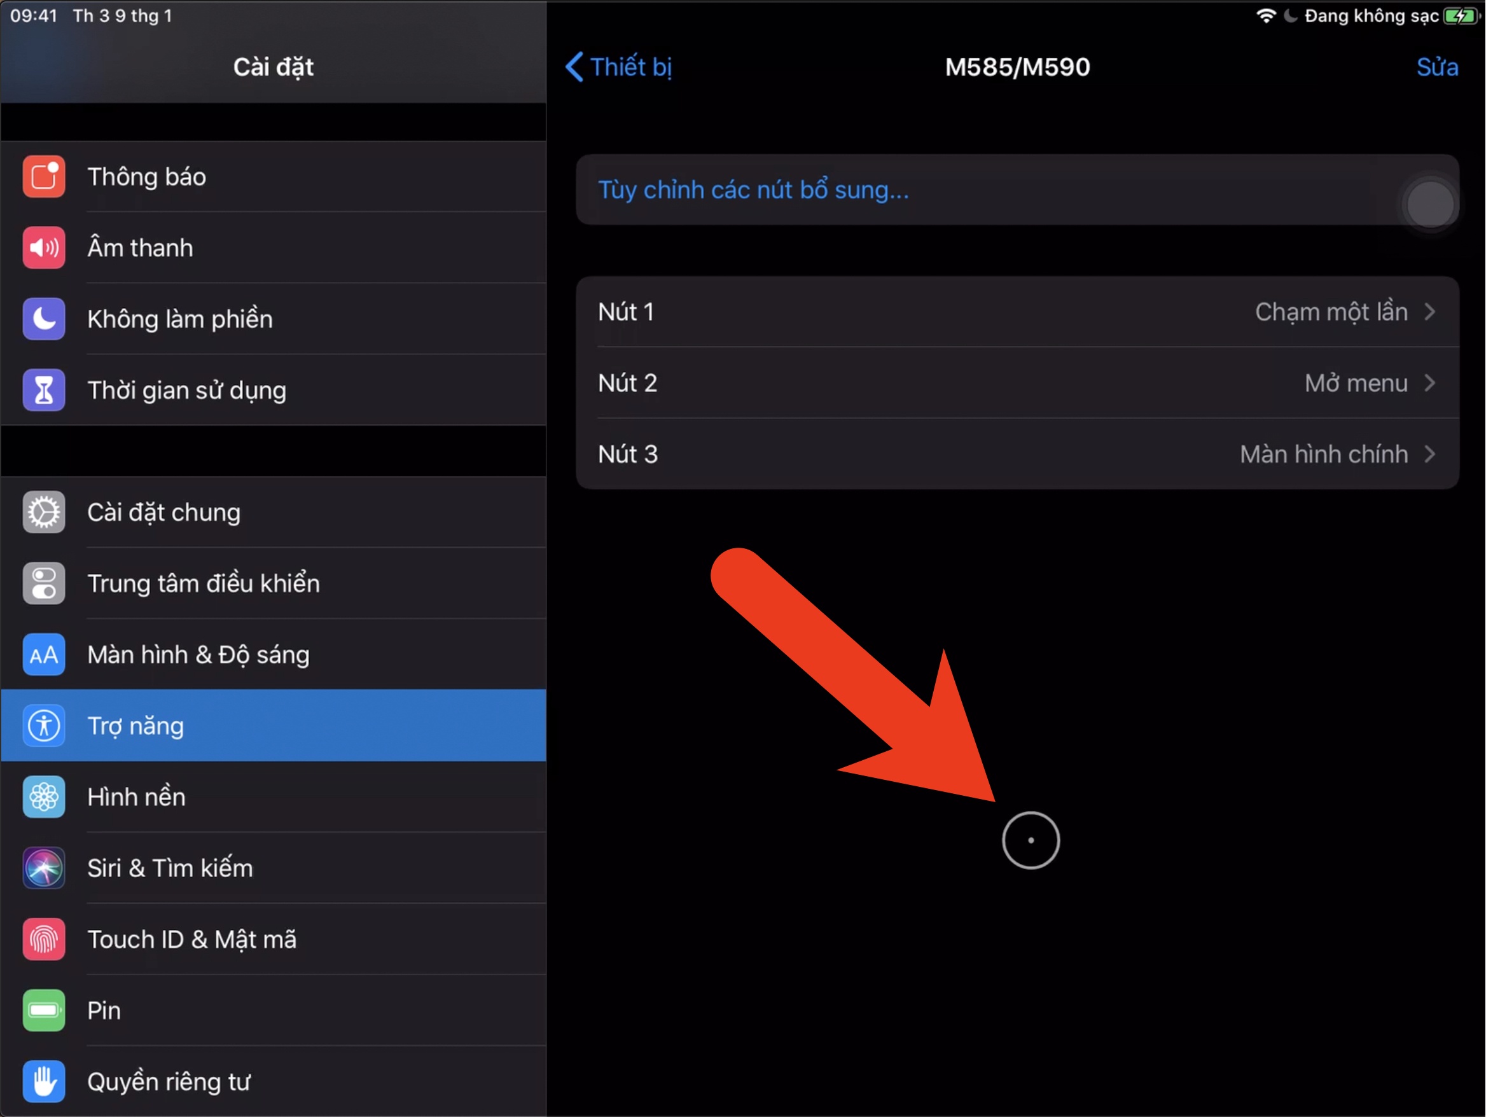Tap Trung tâm điều khiển icon

(x=44, y=584)
